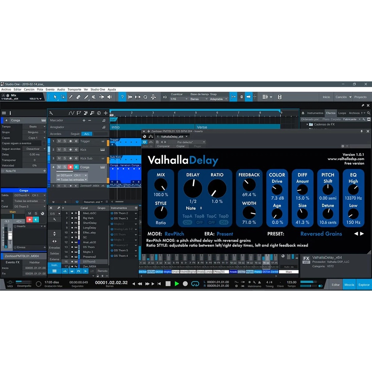Enable TapB in ValhallaDelay
The width and height of the screenshot is (372, 372).
(x=199, y=222)
